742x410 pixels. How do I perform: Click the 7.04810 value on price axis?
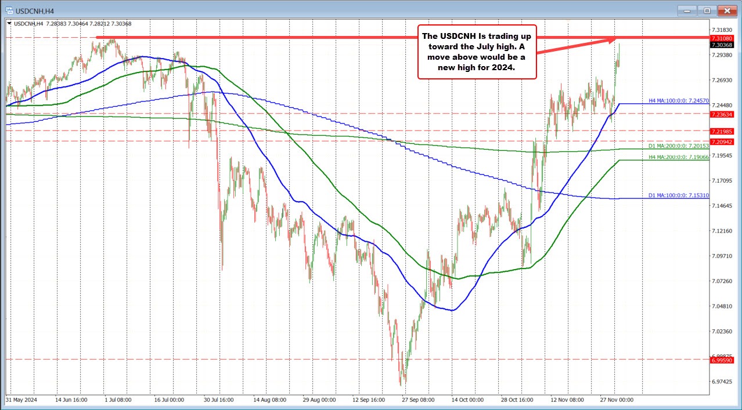point(722,306)
